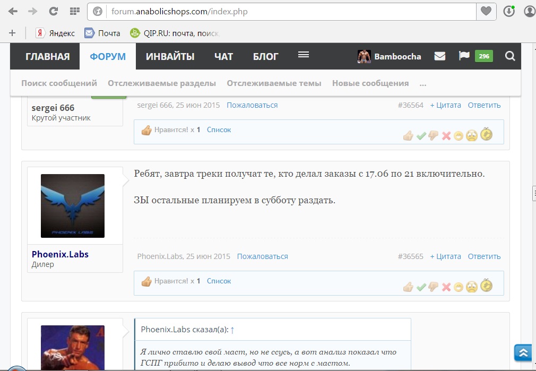This screenshot has height=371, width=536.
Task: Click the alerts flag icon
Action: tap(464, 56)
